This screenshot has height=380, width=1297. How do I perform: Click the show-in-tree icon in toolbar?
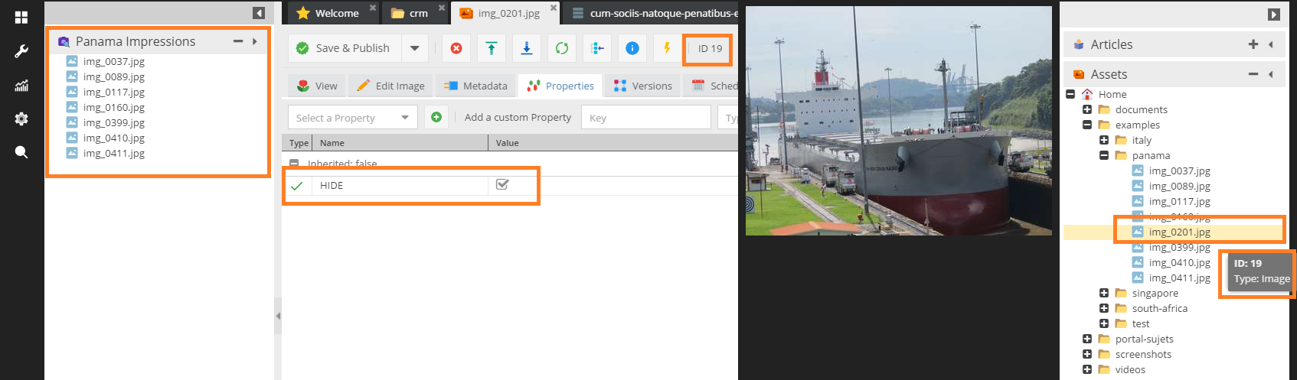pyautogui.click(x=597, y=48)
